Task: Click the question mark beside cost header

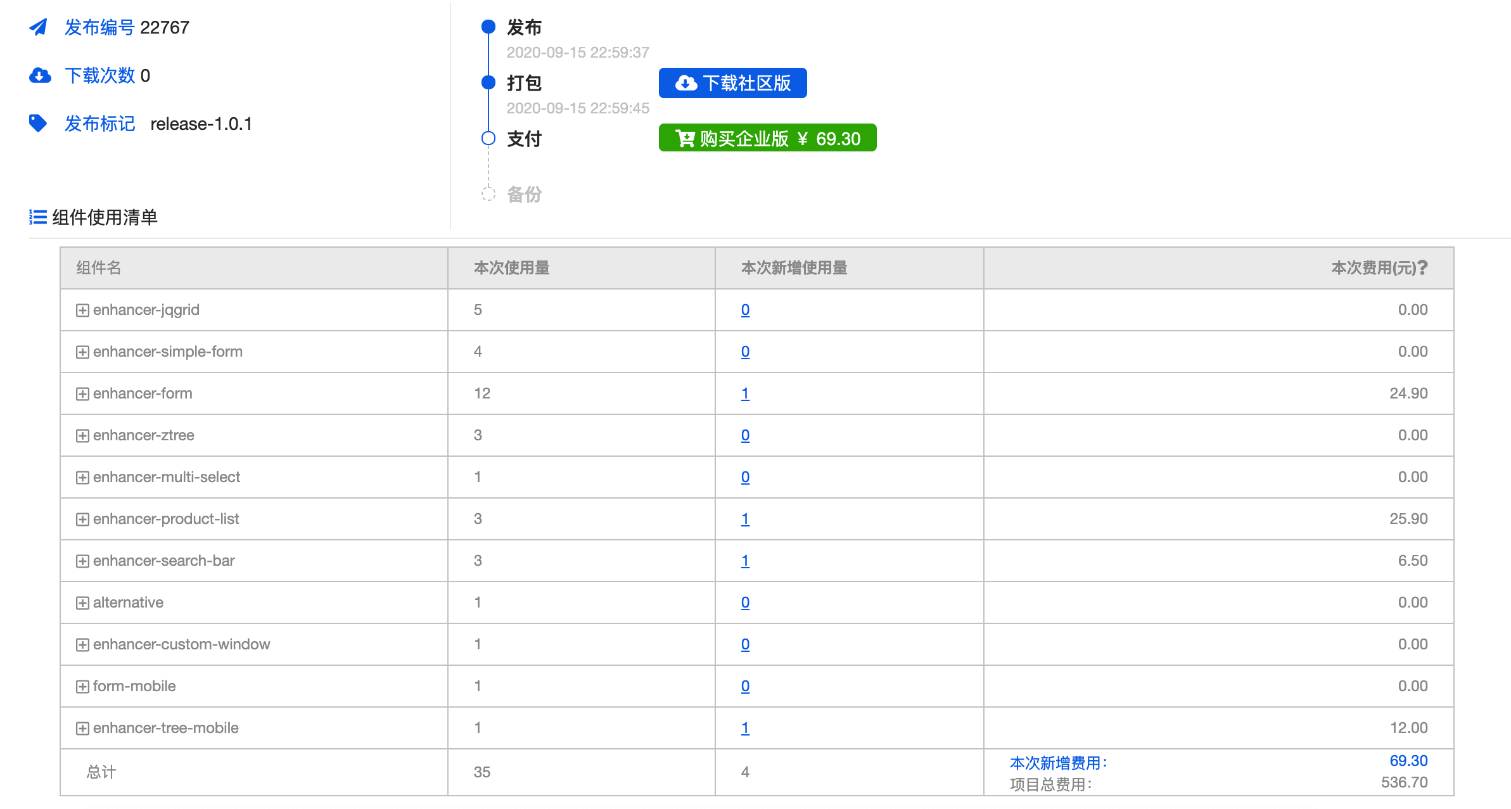Action: click(x=1423, y=268)
